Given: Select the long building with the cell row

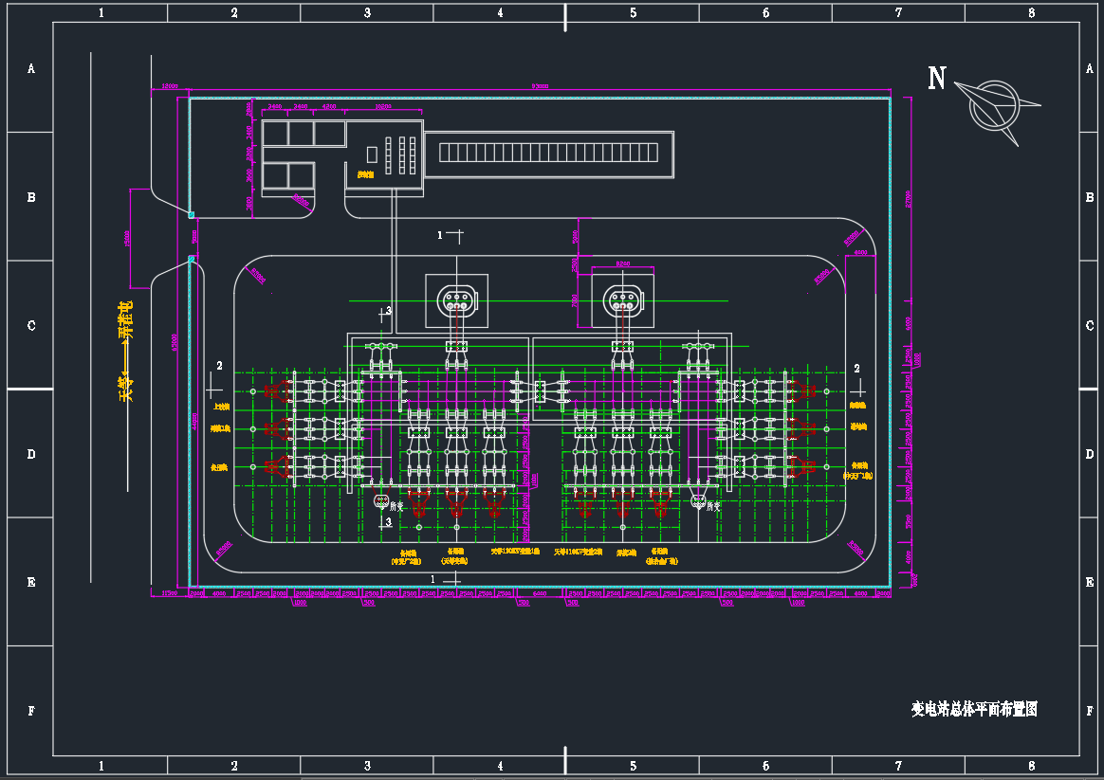Looking at the screenshot, I should 548,154.
